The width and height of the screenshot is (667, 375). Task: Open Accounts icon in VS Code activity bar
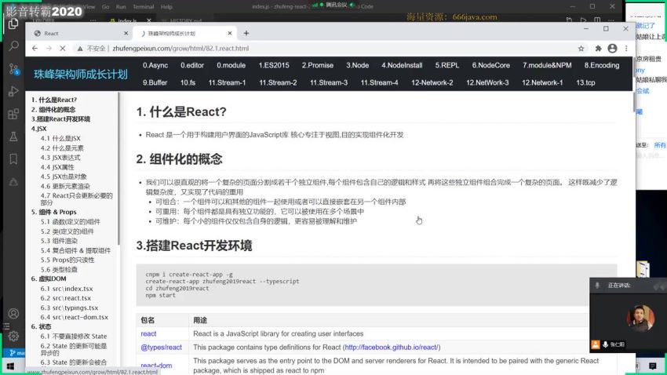(x=13, y=314)
